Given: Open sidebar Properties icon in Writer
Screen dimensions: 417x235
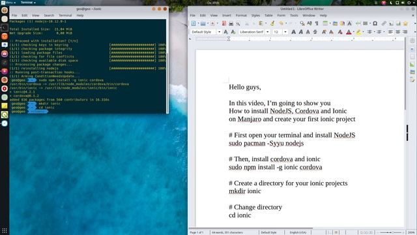Looking at the screenshot, I should point(412,50).
